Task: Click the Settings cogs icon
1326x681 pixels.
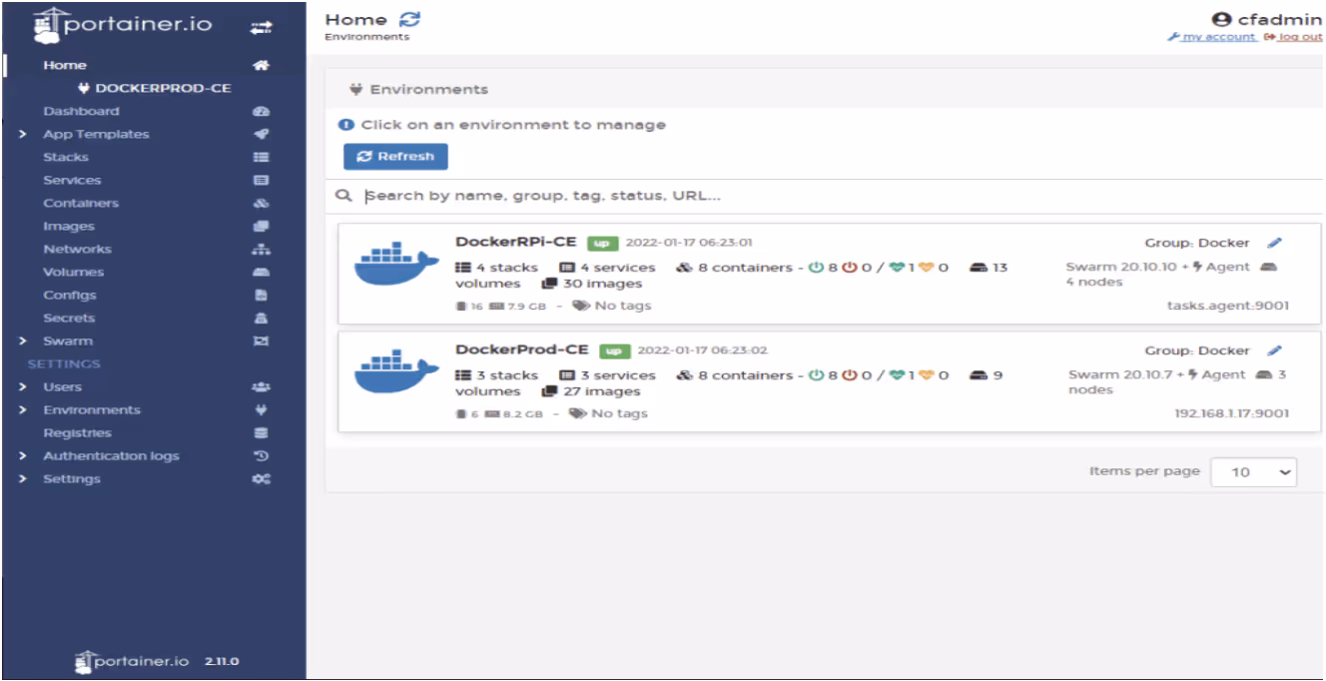Action: [x=262, y=479]
